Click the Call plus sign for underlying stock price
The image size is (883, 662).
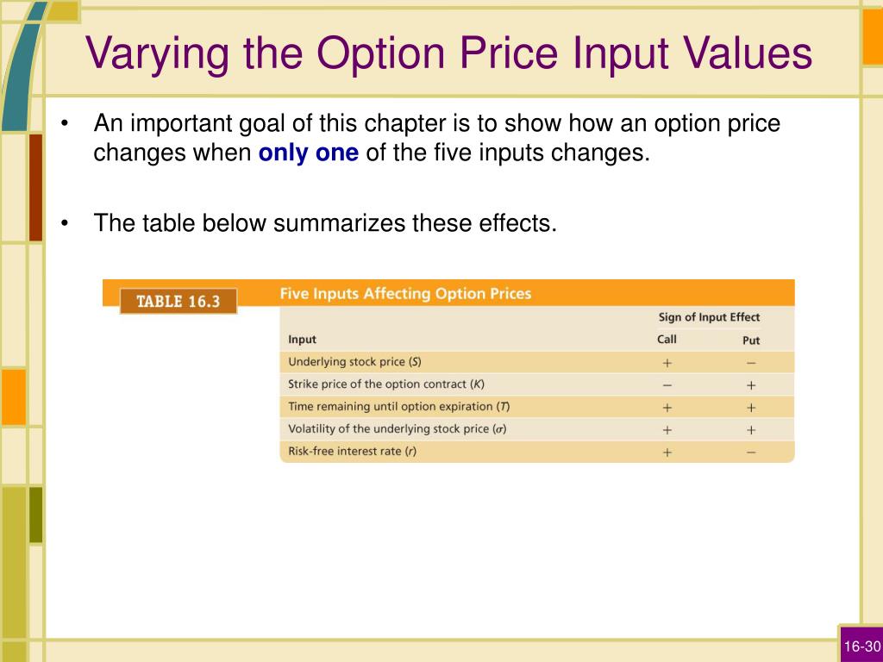667,363
